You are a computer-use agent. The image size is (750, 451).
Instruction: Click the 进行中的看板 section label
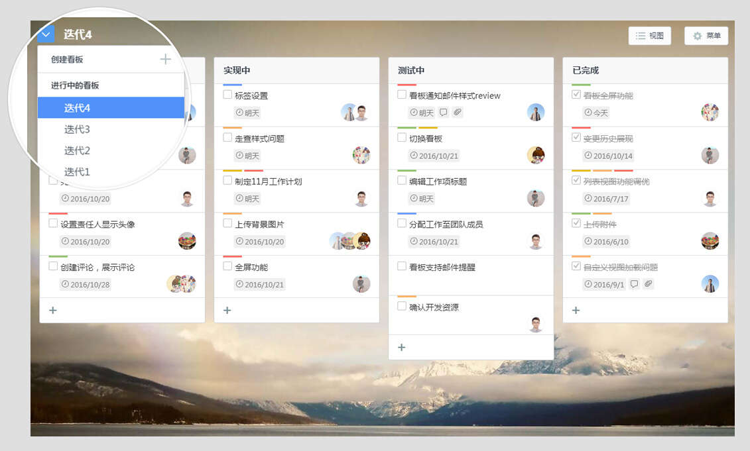[75, 85]
